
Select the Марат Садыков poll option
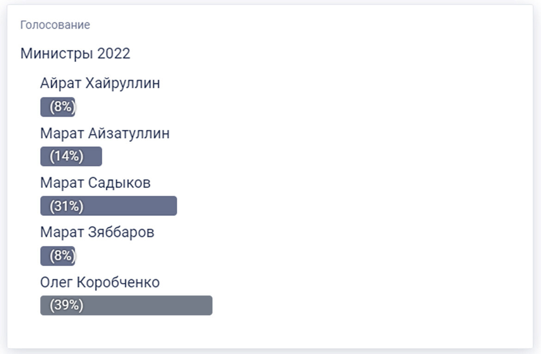(95, 183)
